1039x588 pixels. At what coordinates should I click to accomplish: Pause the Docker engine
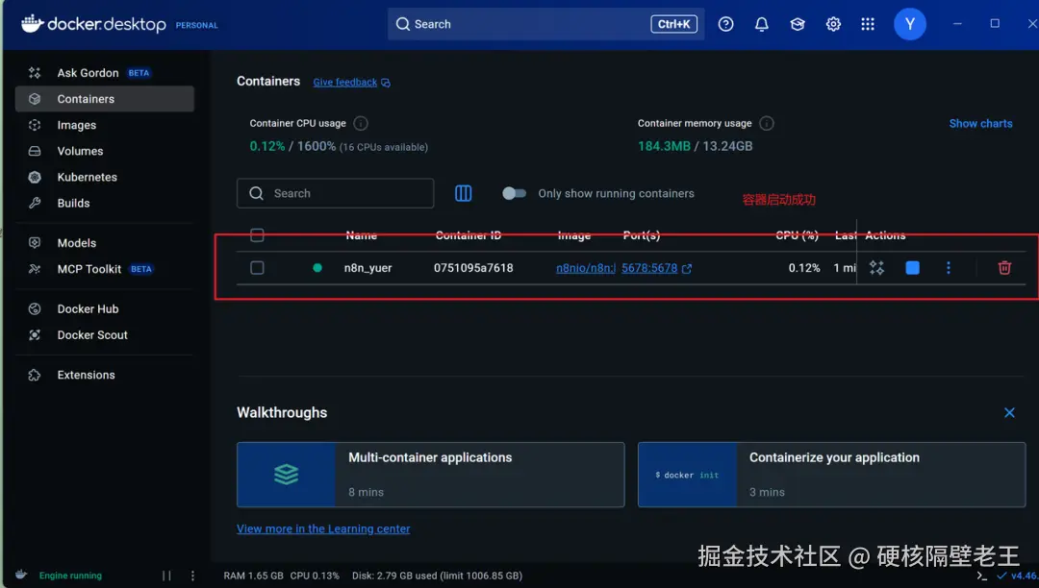166,576
